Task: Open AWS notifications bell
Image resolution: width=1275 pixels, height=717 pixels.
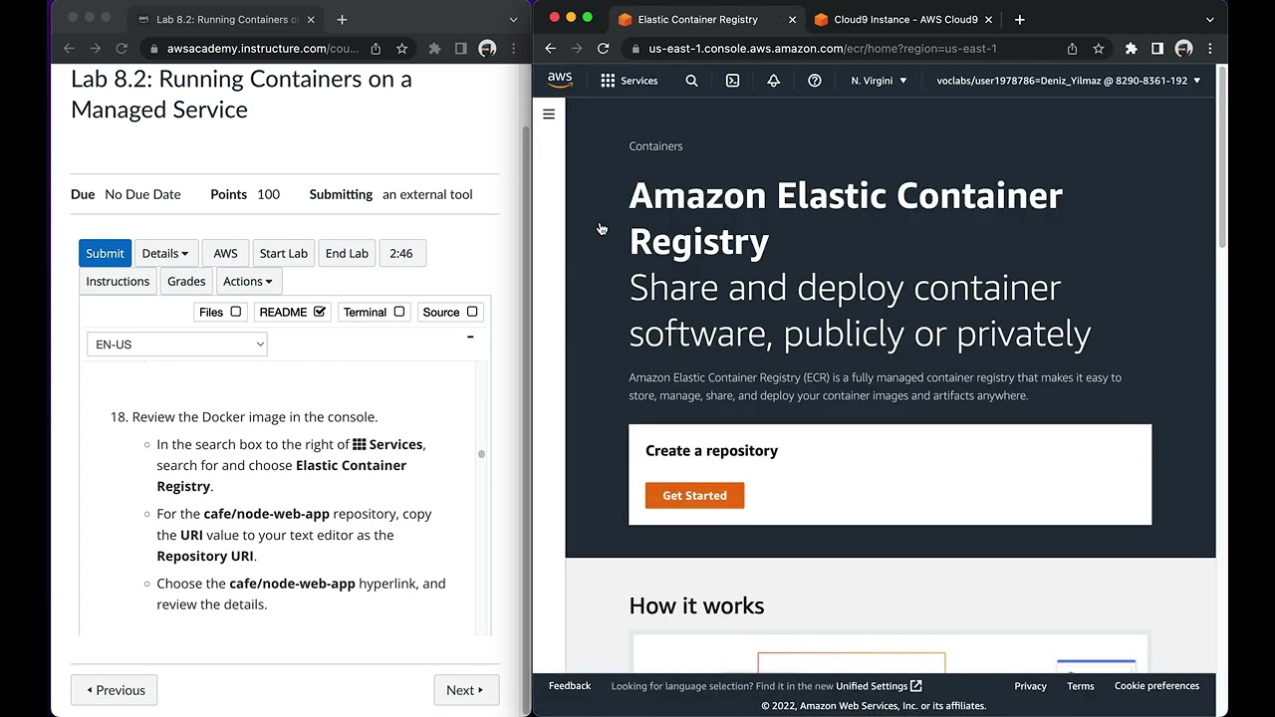Action: 773,81
